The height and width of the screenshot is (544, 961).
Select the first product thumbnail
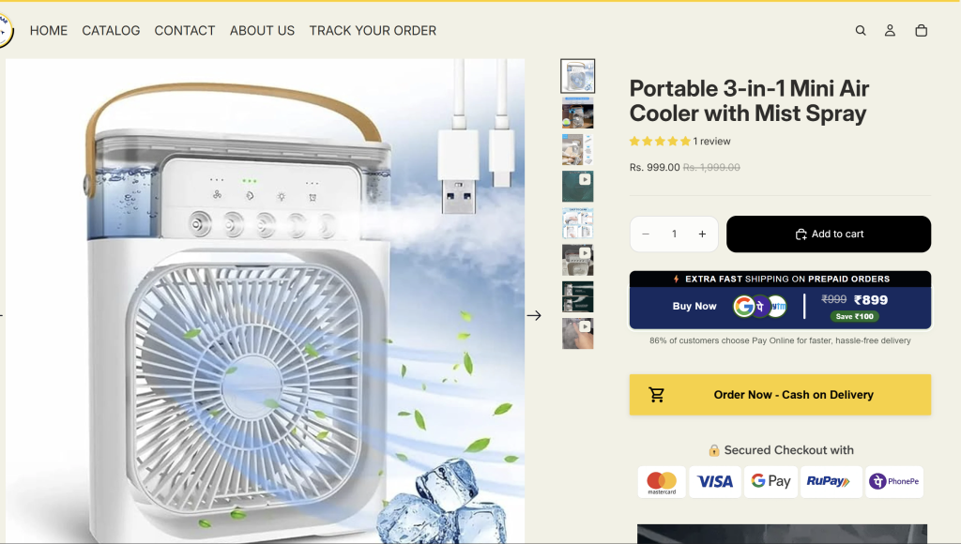pos(577,76)
